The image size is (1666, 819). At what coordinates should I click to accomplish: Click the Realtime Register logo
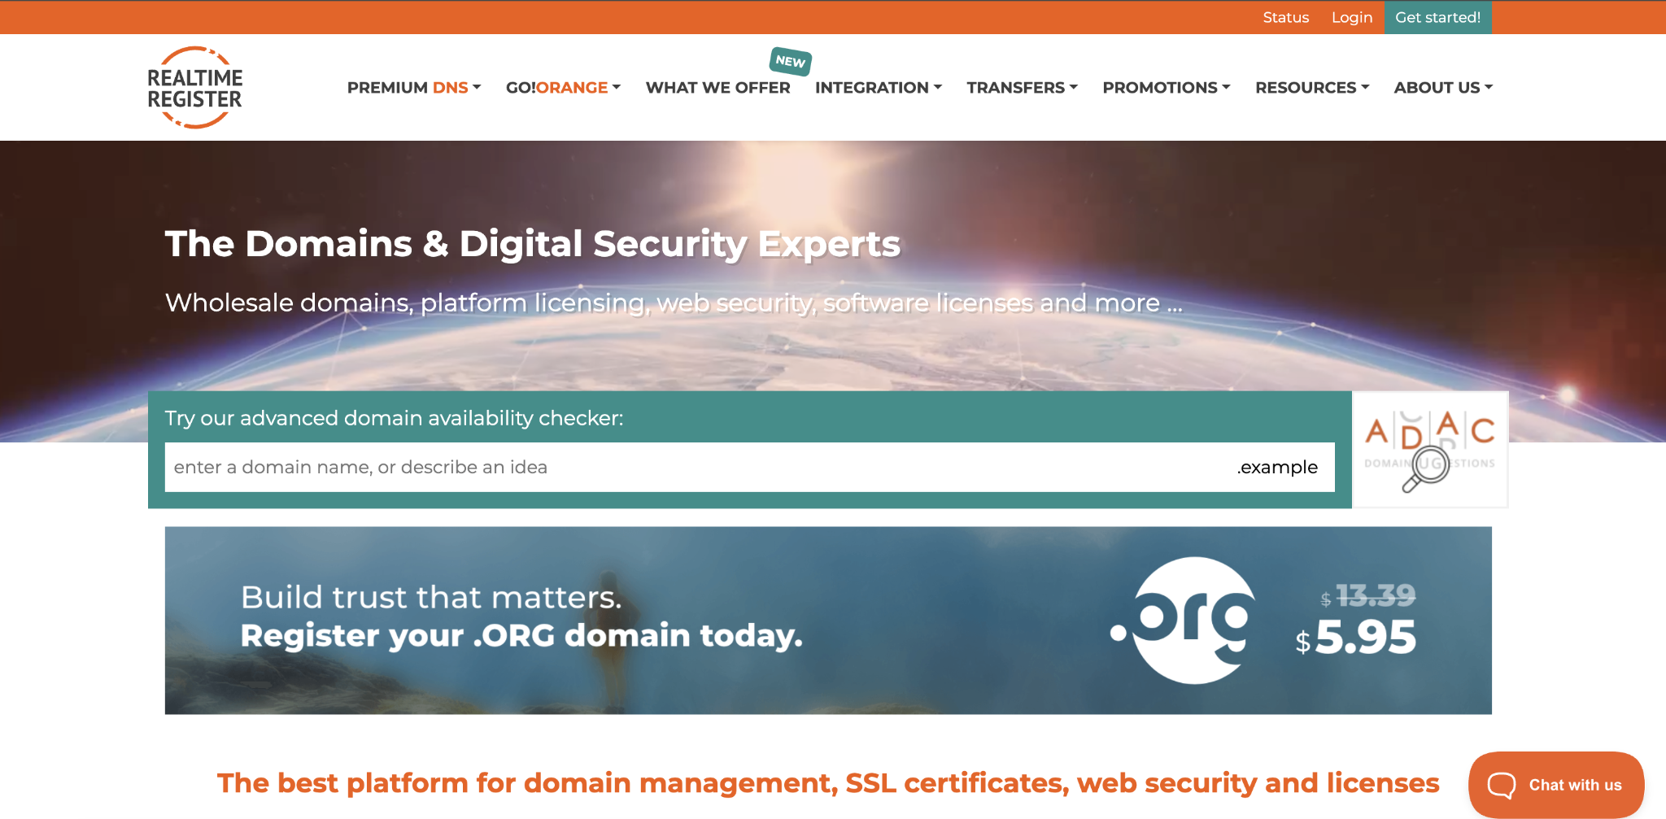[x=194, y=86]
